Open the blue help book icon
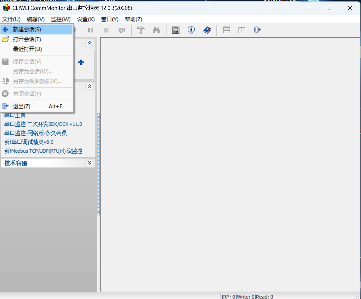361x299 pixels. 207,30
